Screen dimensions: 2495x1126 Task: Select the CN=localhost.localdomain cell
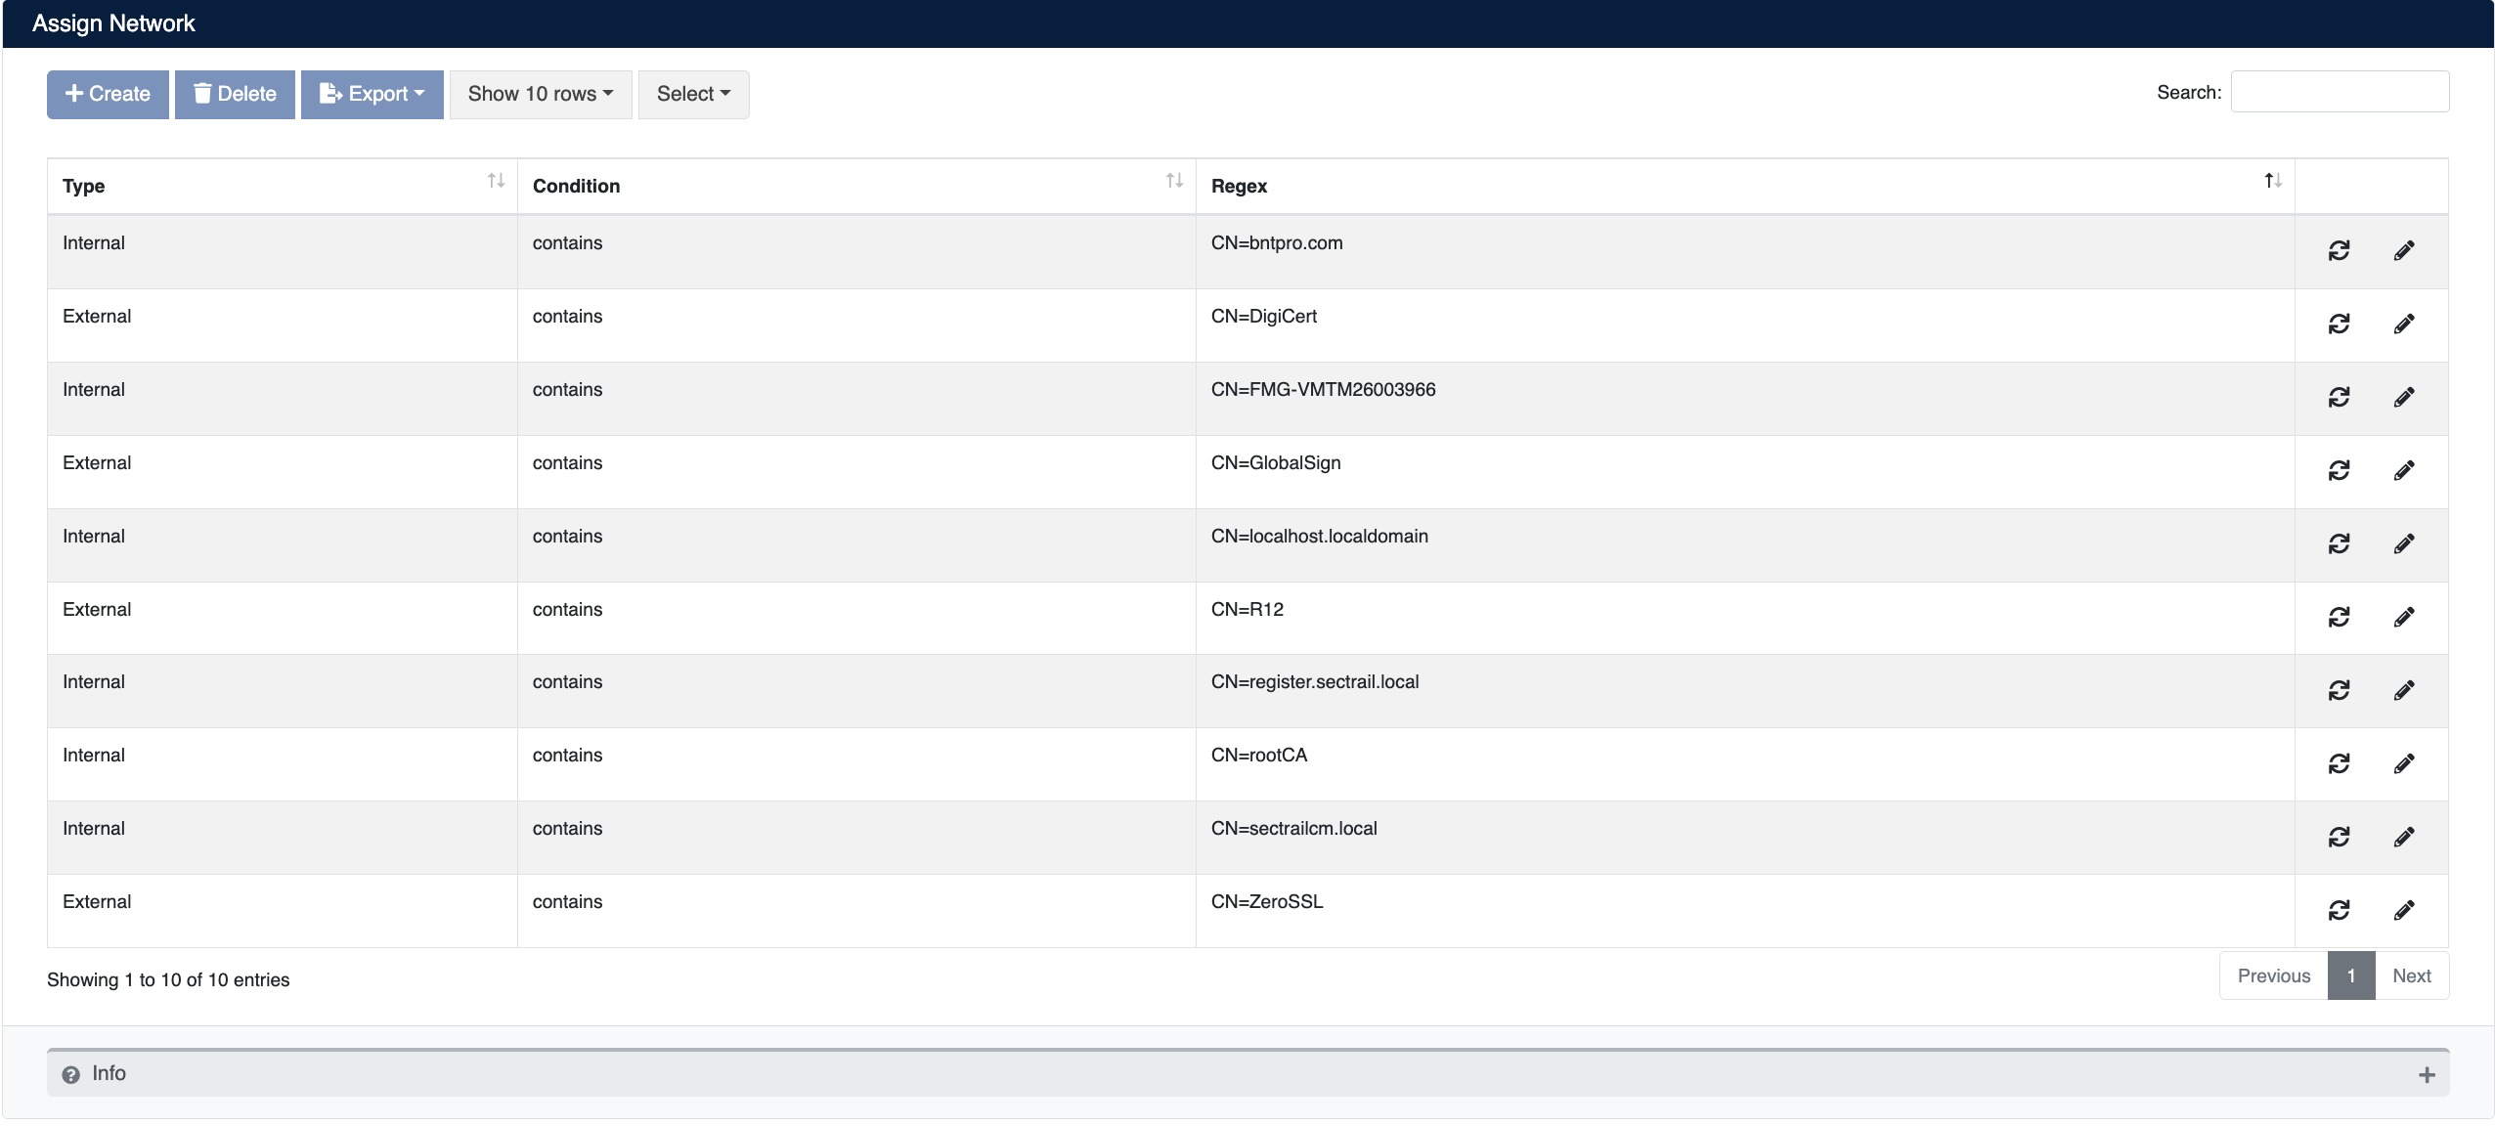pos(1745,545)
